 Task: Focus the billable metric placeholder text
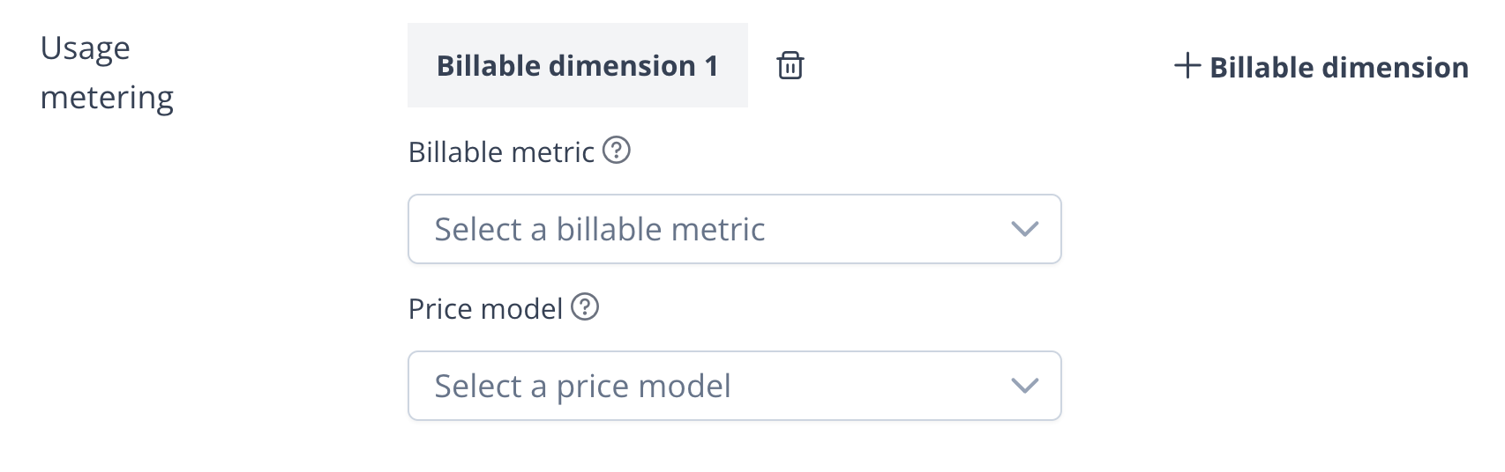point(600,230)
